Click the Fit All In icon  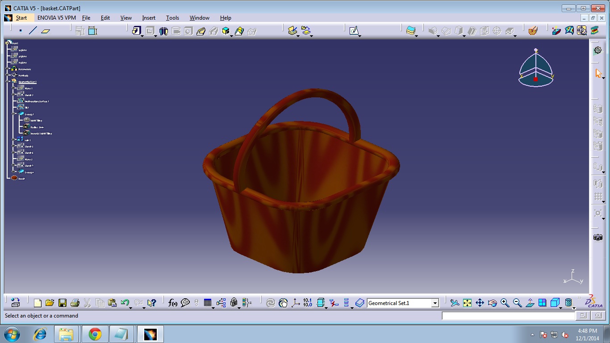pos(467,303)
